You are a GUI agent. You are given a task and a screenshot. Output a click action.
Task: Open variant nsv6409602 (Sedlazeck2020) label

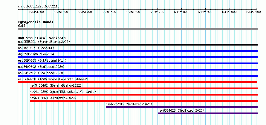pyautogui.click(x=41, y=67)
